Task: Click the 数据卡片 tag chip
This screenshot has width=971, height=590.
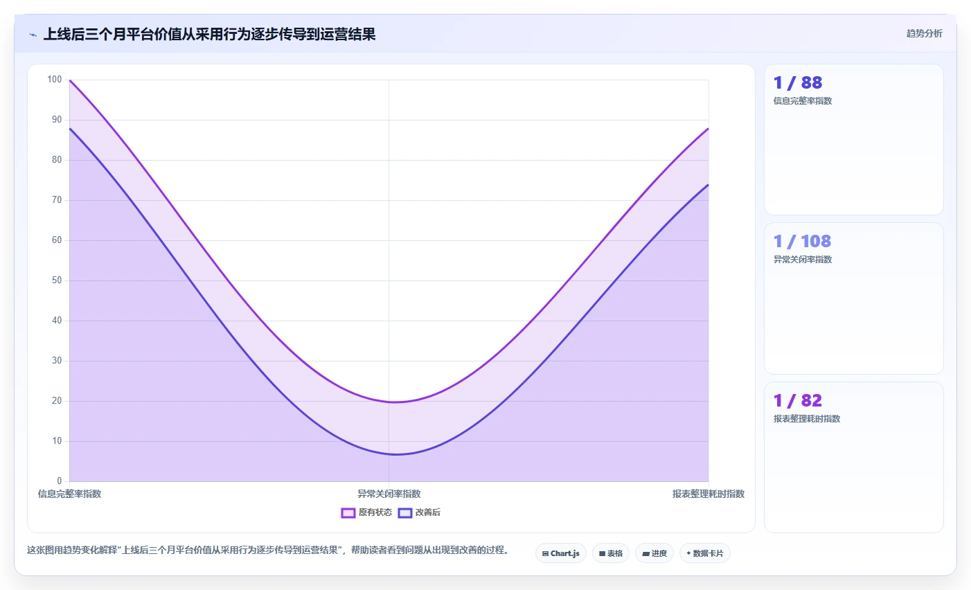Action: point(705,553)
